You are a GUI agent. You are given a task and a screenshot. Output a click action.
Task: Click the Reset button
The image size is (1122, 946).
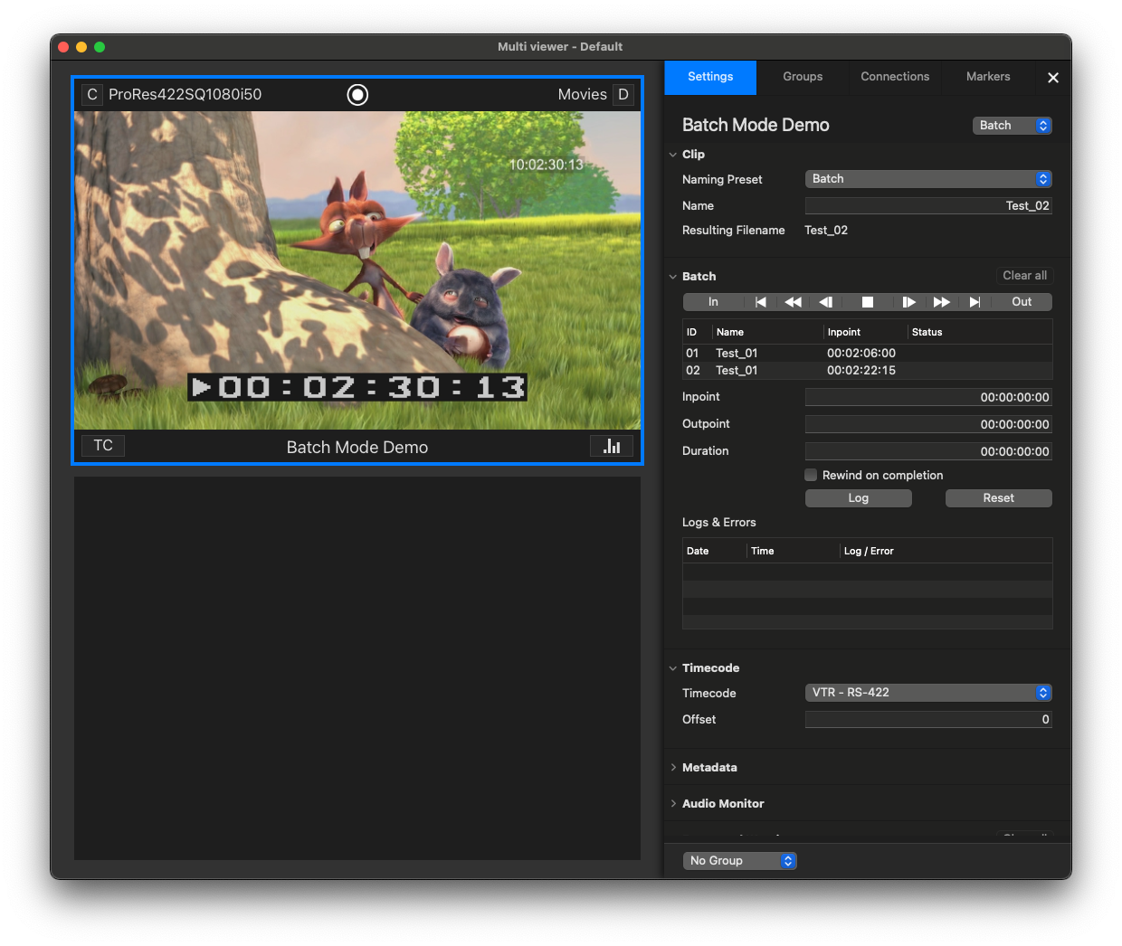point(999,498)
